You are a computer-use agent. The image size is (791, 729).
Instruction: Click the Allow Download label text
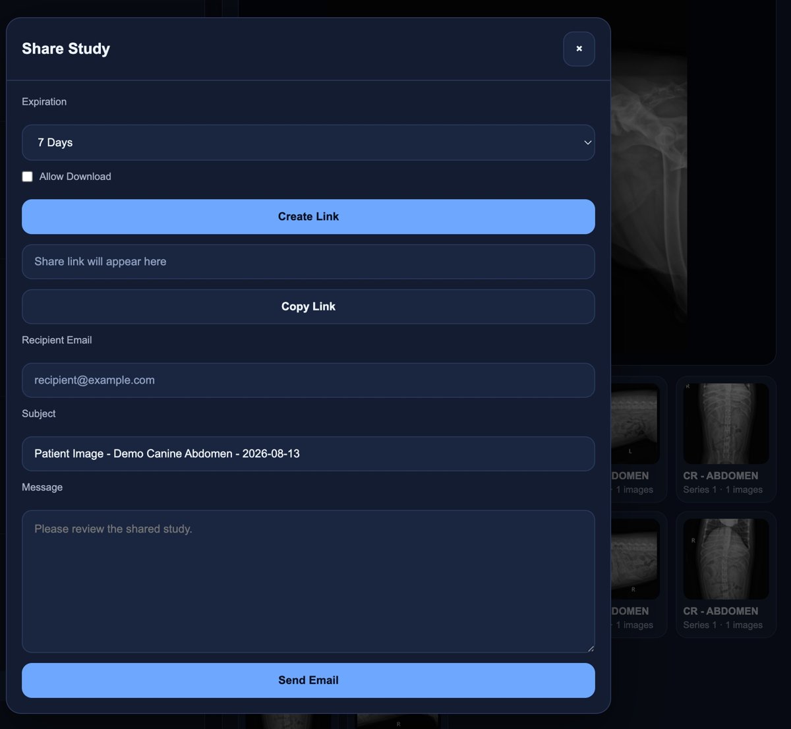pyautogui.click(x=75, y=177)
